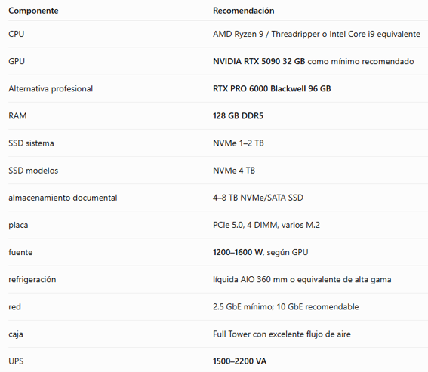Click the 128 GB DDR5 cell
The width and height of the screenshot is (428, 372).
[x=238, y=116]
